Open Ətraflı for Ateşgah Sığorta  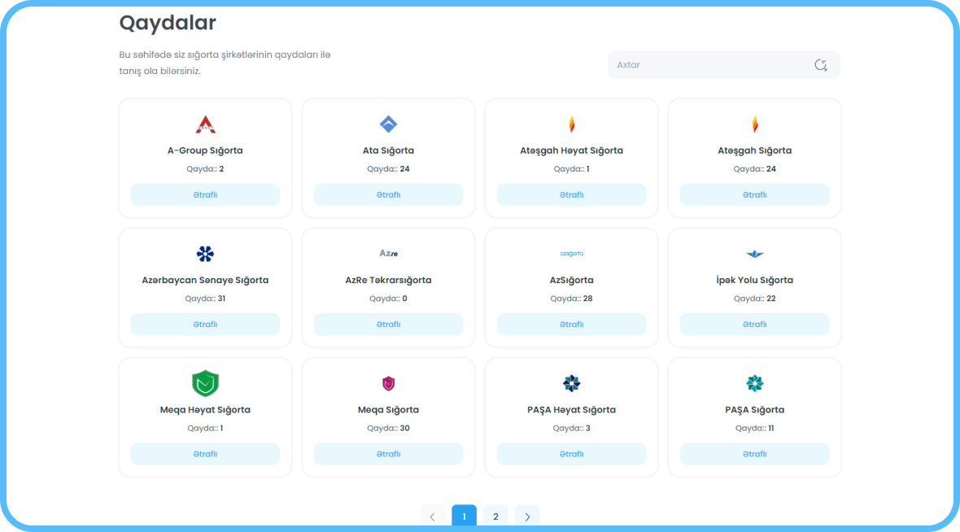coord(754,195)
